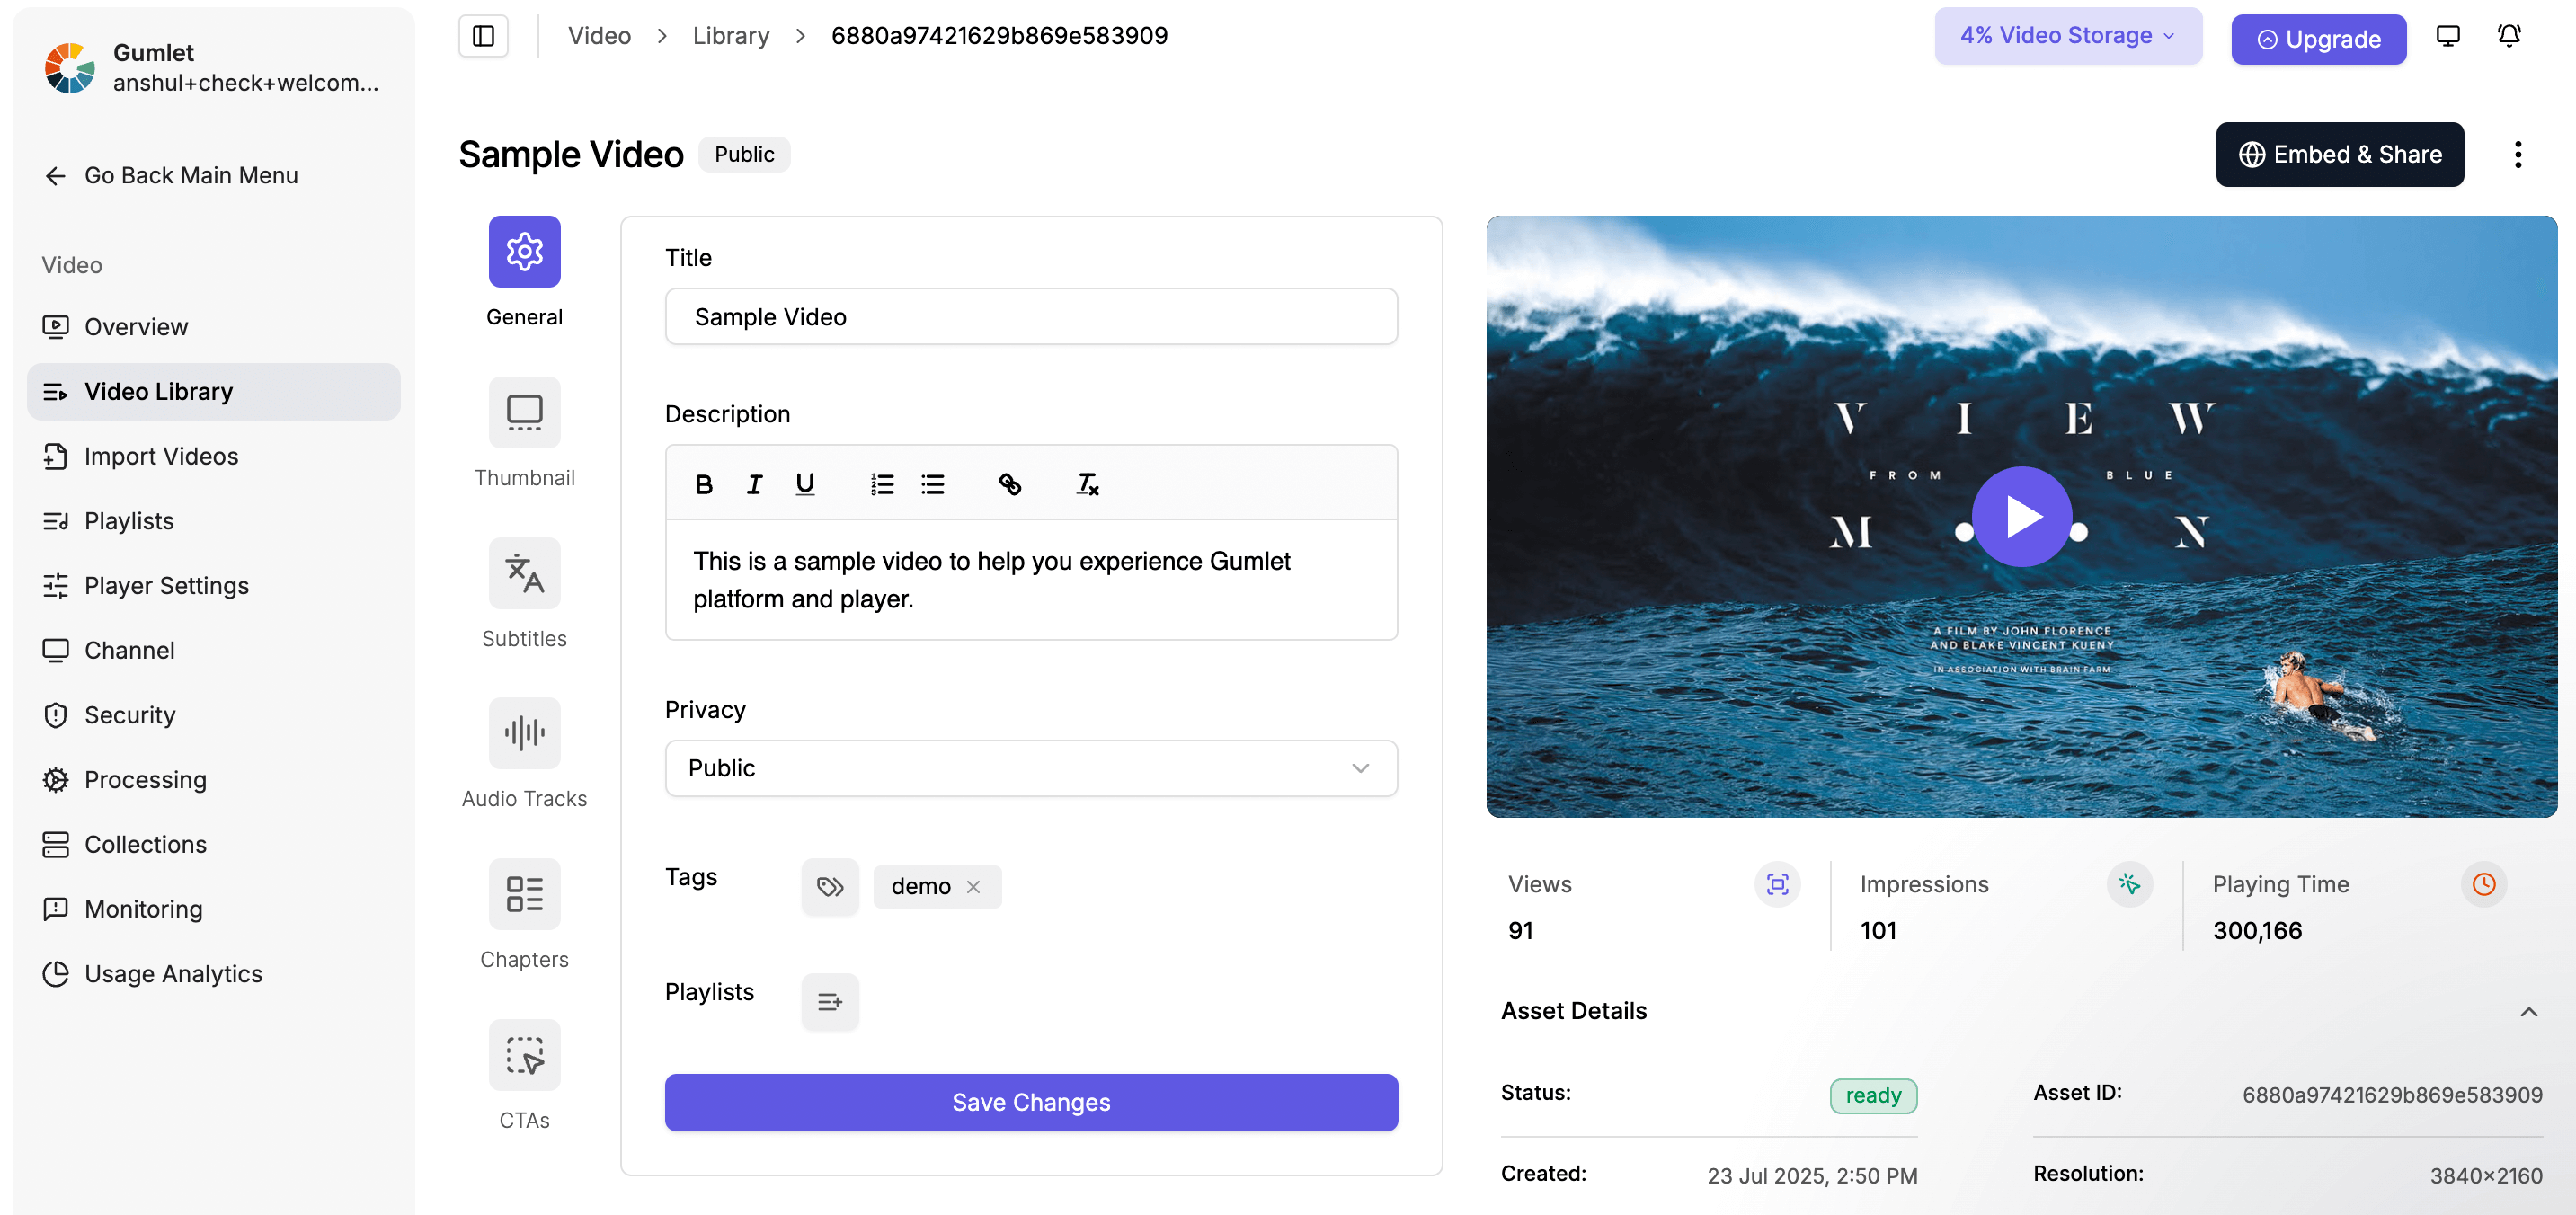
Task: Save Changes to the video
Action: (x=1031, y=1102)
